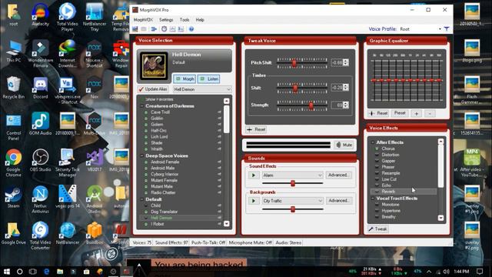Toggle the Update Alias checkbox
This screenshot has height=277, width=492.
tap(153, 89)
